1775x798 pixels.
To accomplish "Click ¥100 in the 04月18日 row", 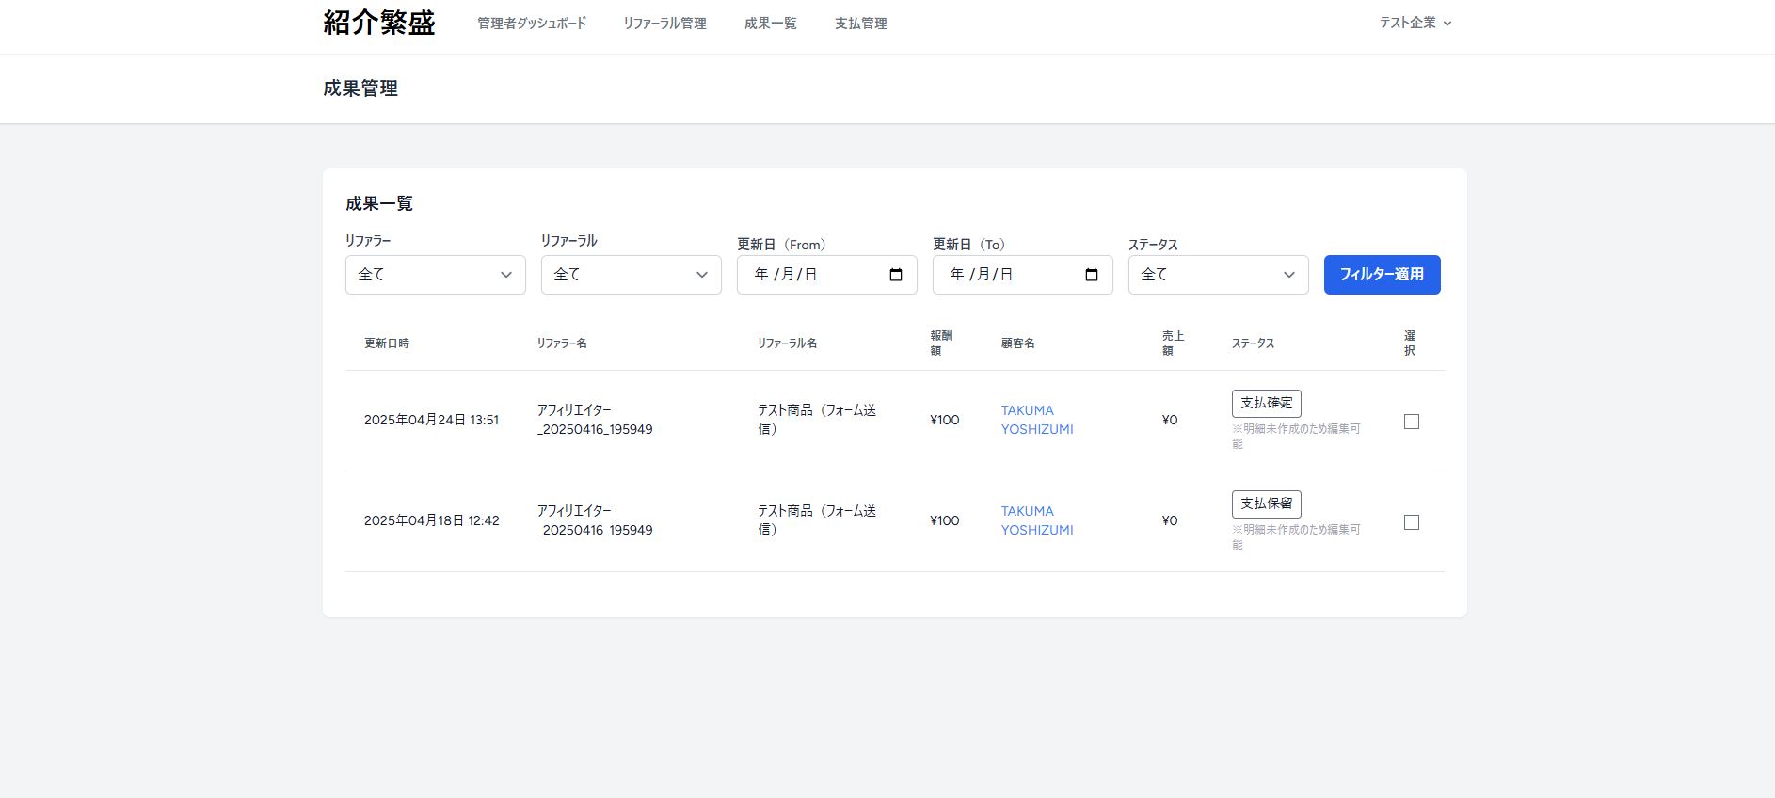I will click(945, 520).
